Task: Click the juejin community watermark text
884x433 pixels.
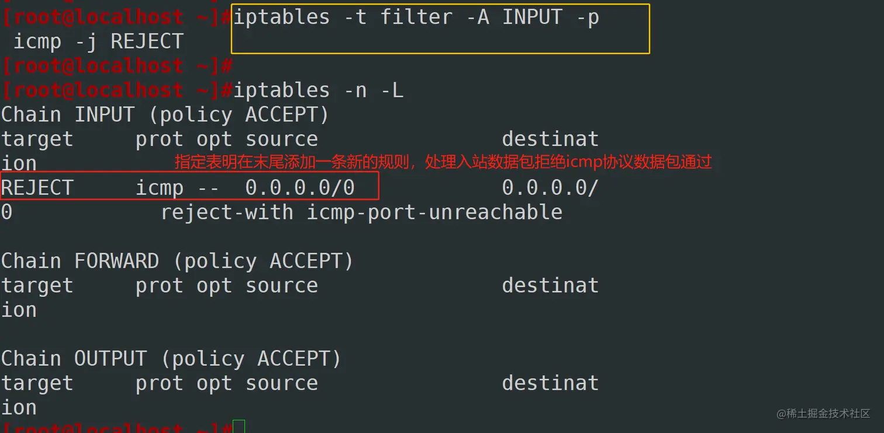Action: tap(823, 414)
